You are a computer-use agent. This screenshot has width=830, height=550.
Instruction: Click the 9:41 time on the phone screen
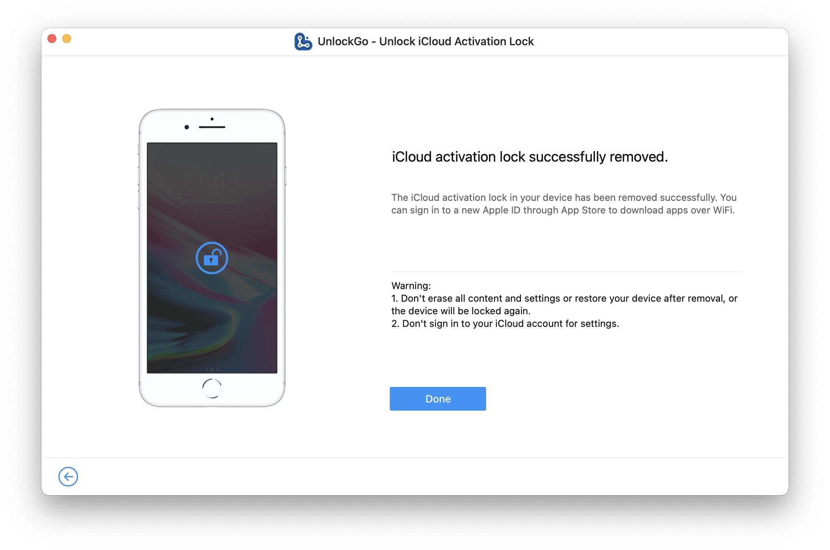tap(212, 181)
